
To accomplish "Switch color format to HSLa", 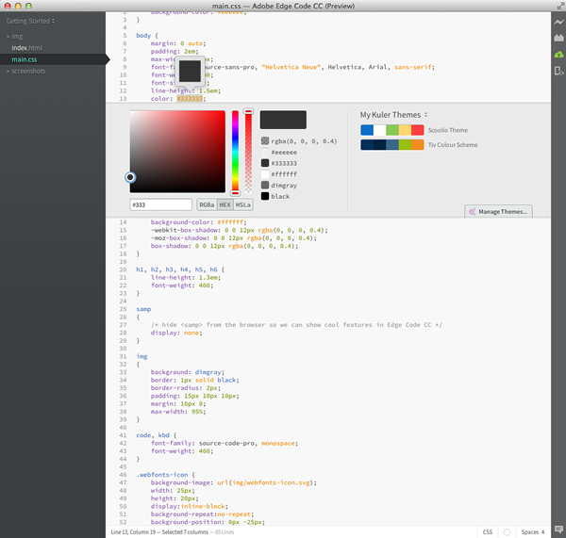I will coord(243,204).
